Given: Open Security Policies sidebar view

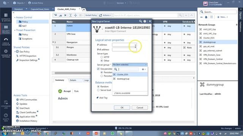Looking at the screenshot, I should tap(6, 29).
